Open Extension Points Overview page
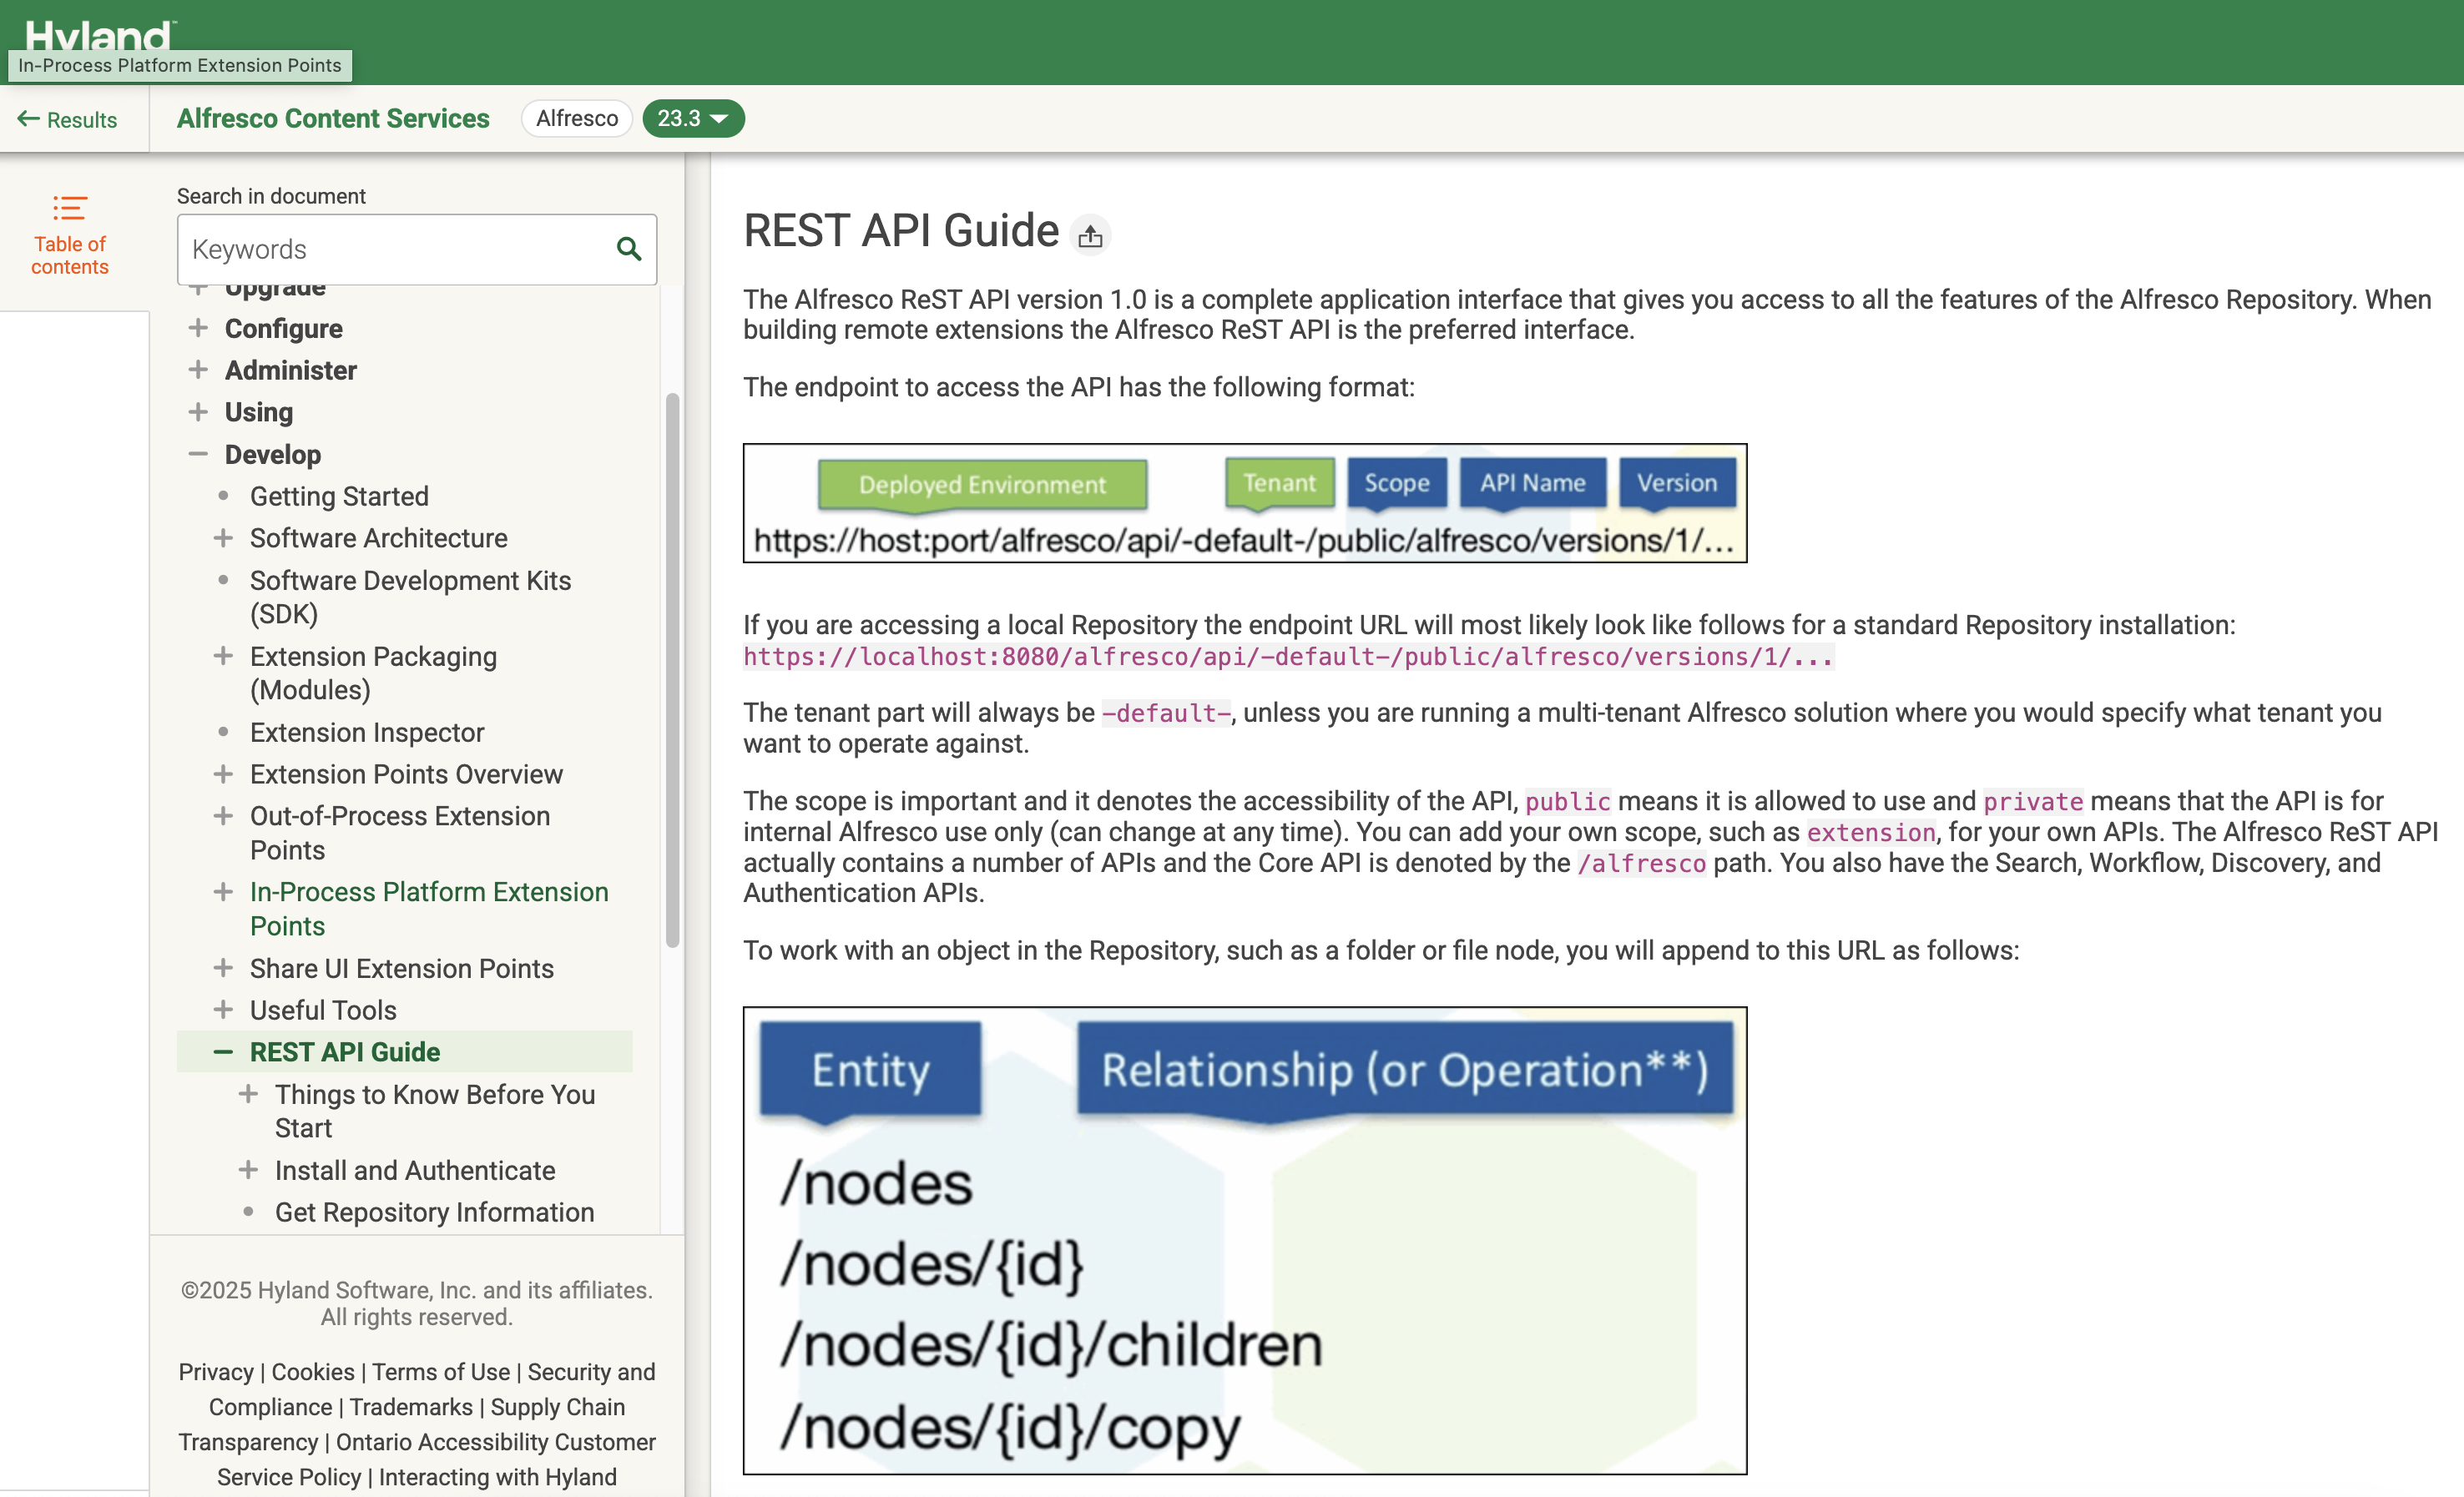Image resolution: width=2464 pixels, height=1497 pixels. coord(406,774)
